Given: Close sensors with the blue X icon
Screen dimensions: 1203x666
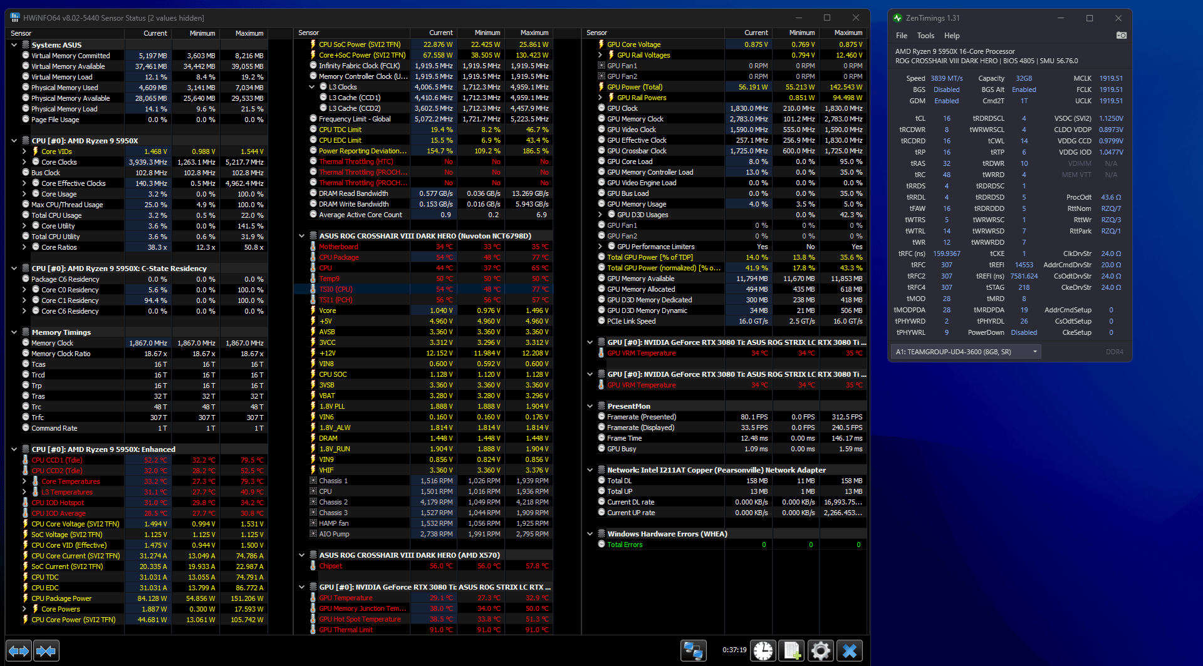Looking at the screenshot, I should point(850,651).
